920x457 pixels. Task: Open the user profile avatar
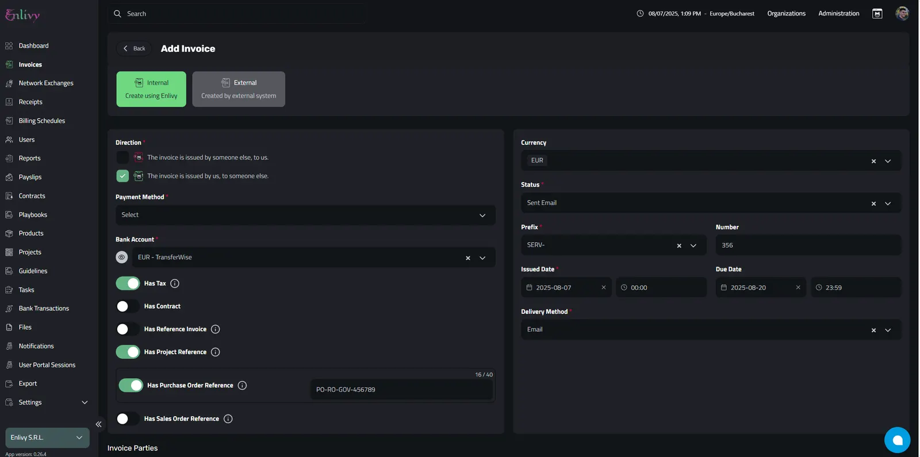[x=902, y=14]
